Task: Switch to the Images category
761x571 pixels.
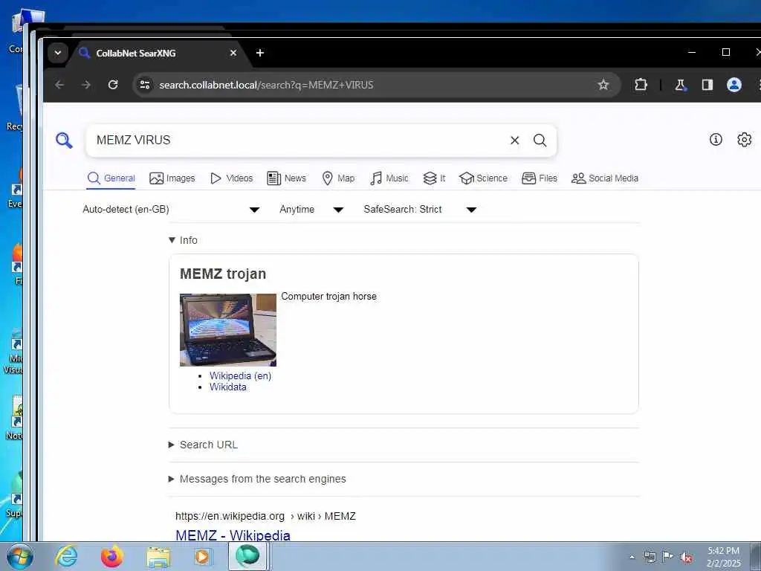Action: point(172,178)
